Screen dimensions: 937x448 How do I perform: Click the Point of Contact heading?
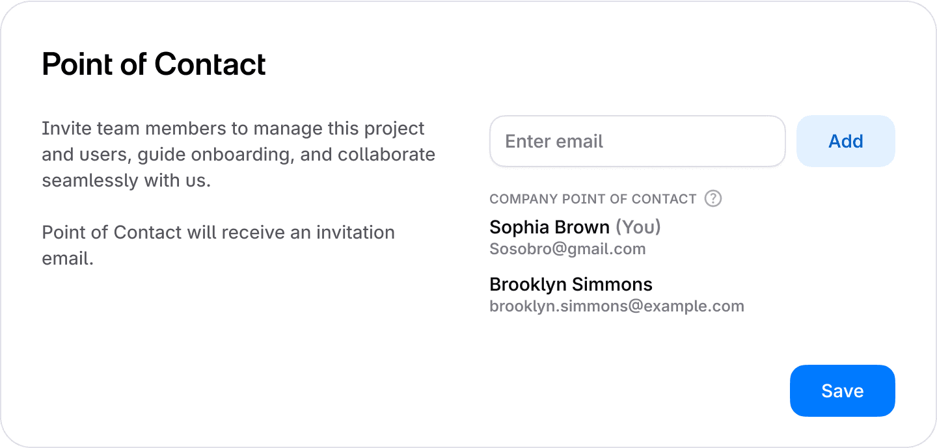(154, 64)
